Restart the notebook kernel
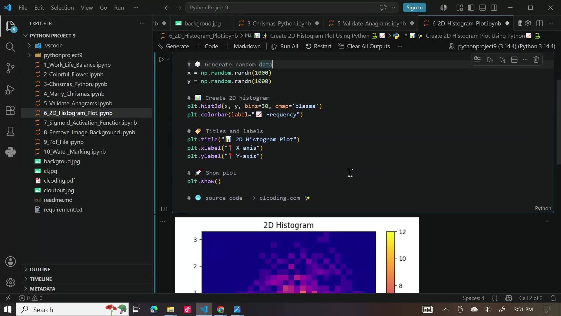This screenshot has height=316, width=561. [x=318, y=46]
